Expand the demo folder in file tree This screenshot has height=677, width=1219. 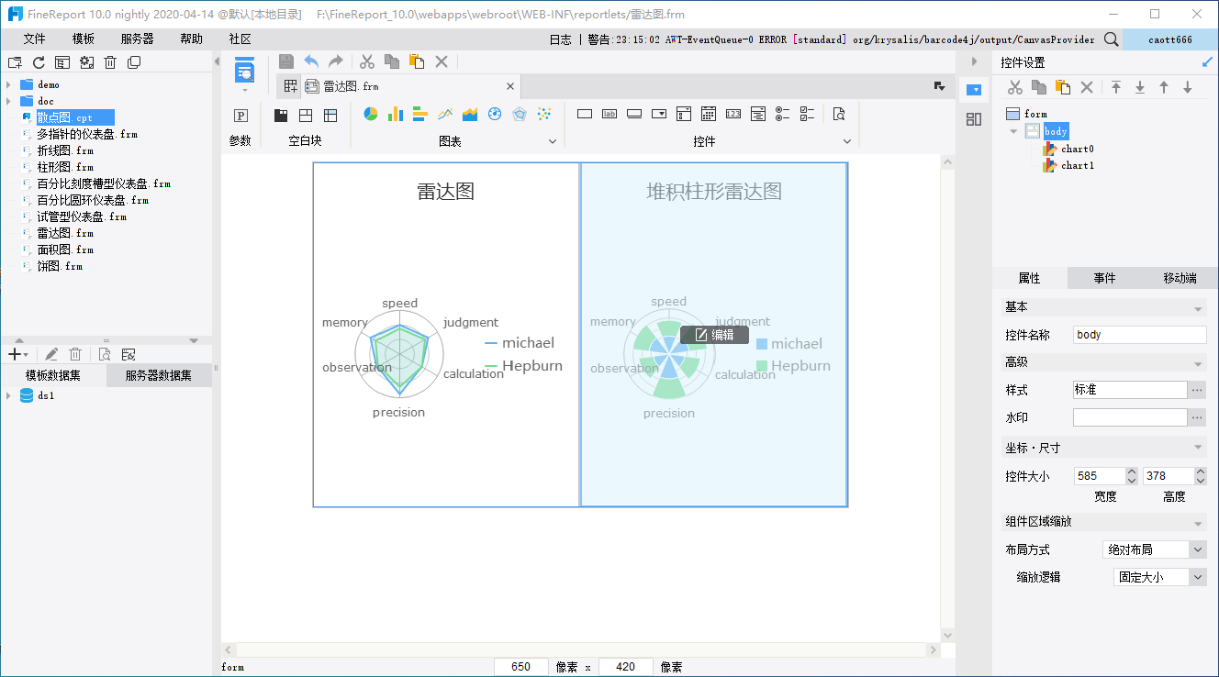[x=8, y=84]
